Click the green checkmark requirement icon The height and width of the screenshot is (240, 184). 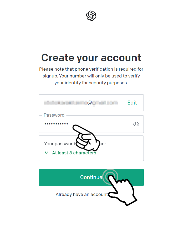tap(47, 153)
